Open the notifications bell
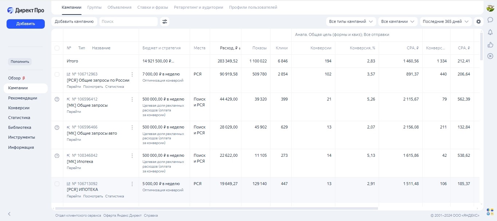This screenshot has width=497, height=221. [x=490, y=33]
